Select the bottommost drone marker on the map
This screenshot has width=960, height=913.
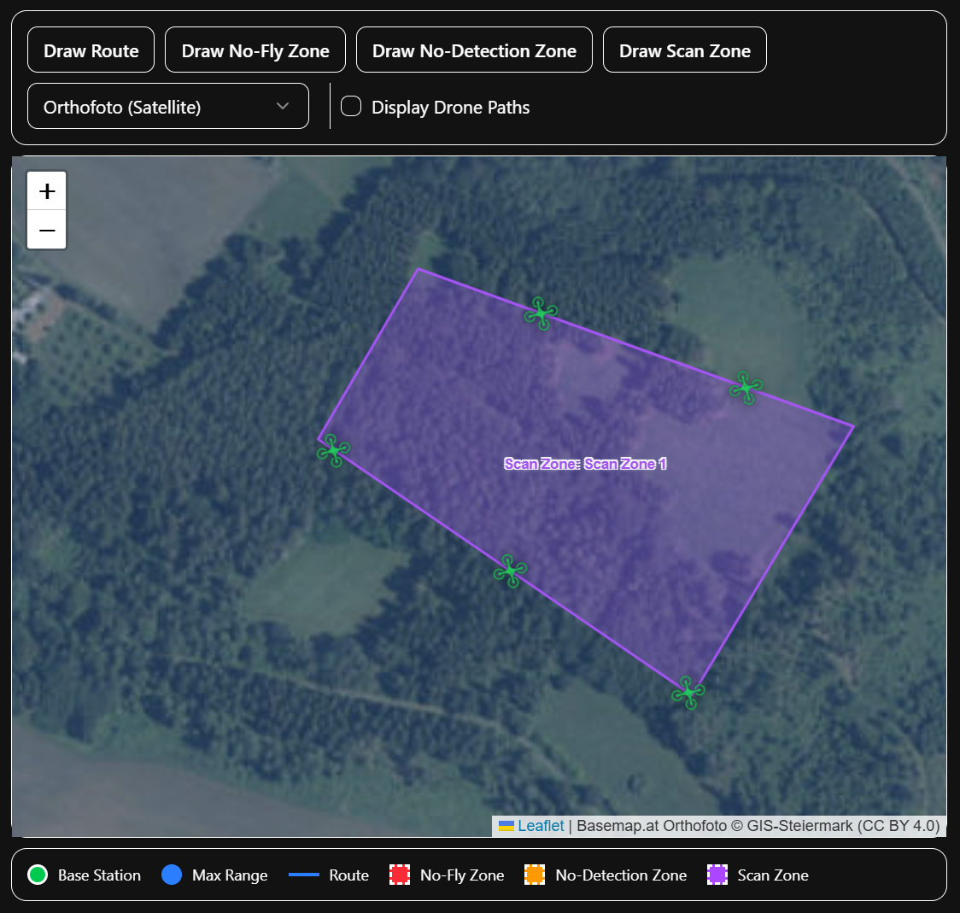[687, 694]
